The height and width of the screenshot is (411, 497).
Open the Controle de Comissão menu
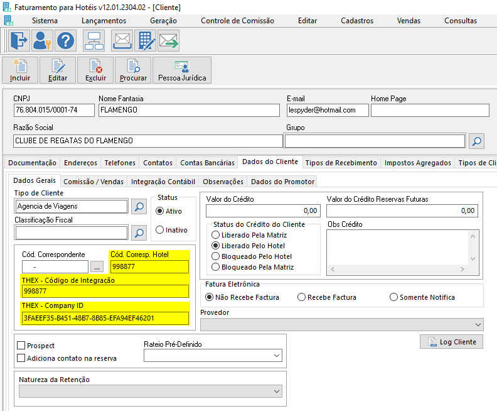pyautogui.click(x=237, y=21)
